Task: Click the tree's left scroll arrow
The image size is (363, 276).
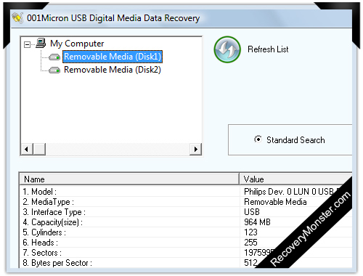Action: tap(27, 149)
